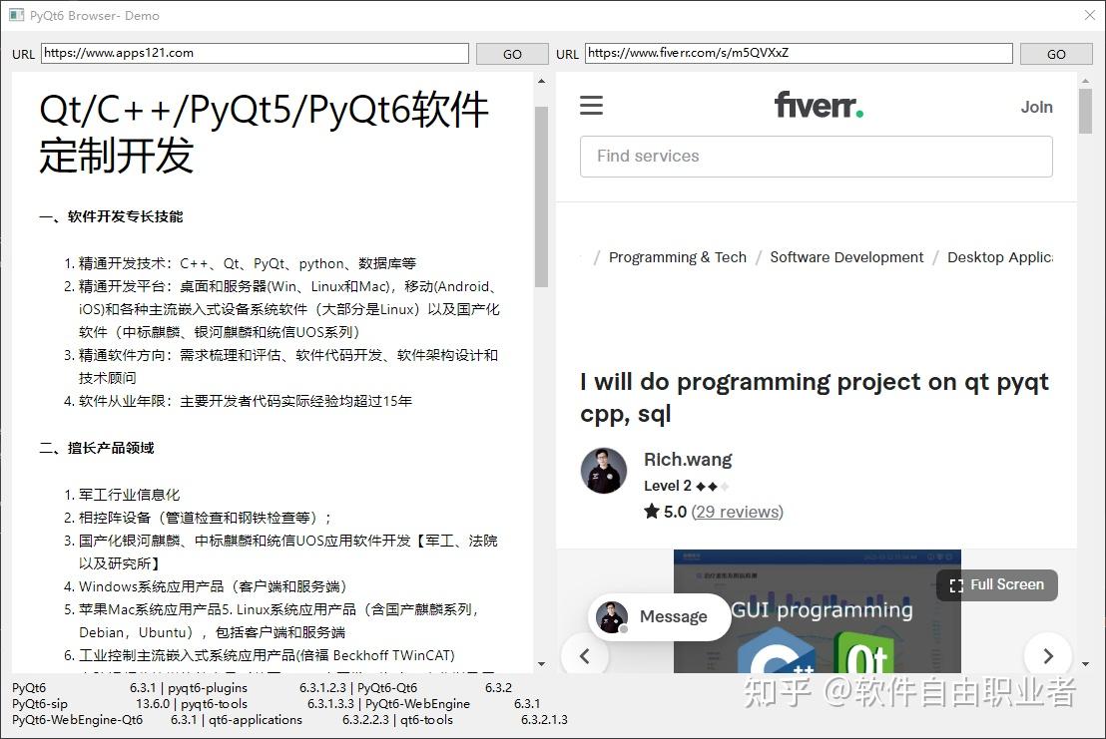Open Rich.wang's profile avatar

coord(603,471)
